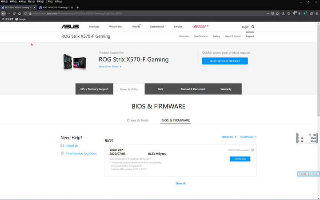Open the What's New gift icon
The width and height of the screenshot is (320, 200).
312,13
